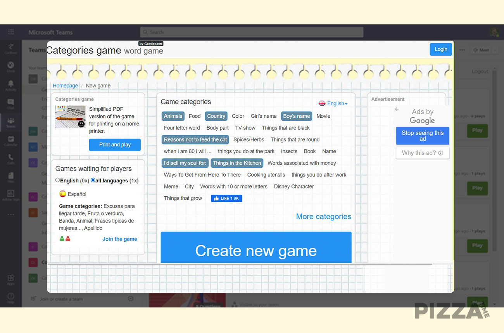Toggle the Animals category tag

pos(173,116)
